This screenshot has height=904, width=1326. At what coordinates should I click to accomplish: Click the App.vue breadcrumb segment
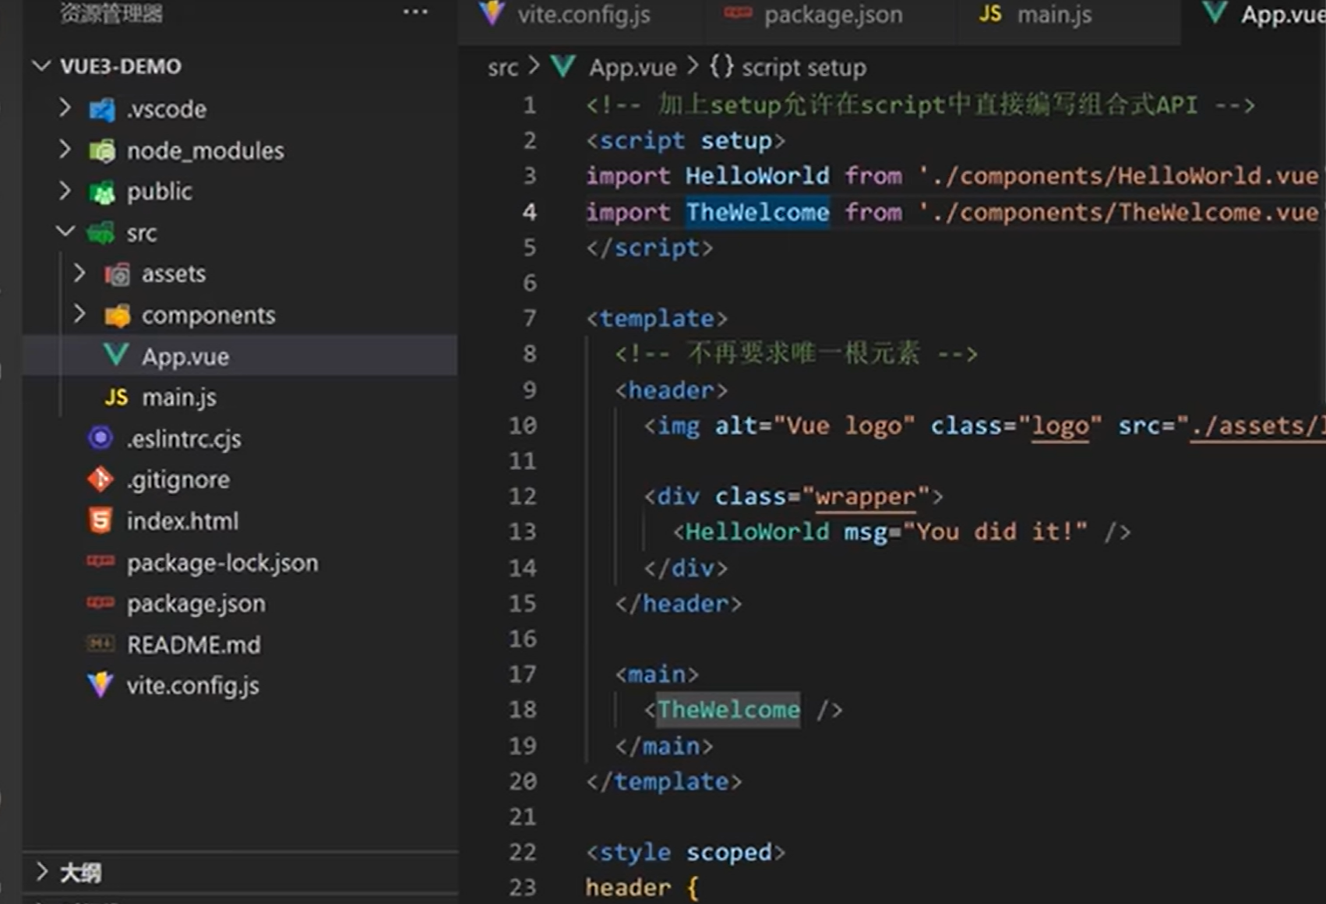pyautogui.click(x=633, y=68)
